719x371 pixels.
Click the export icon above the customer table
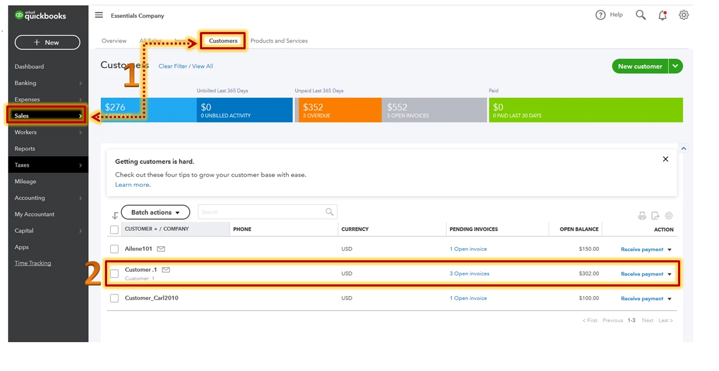(x=655, y=216)
